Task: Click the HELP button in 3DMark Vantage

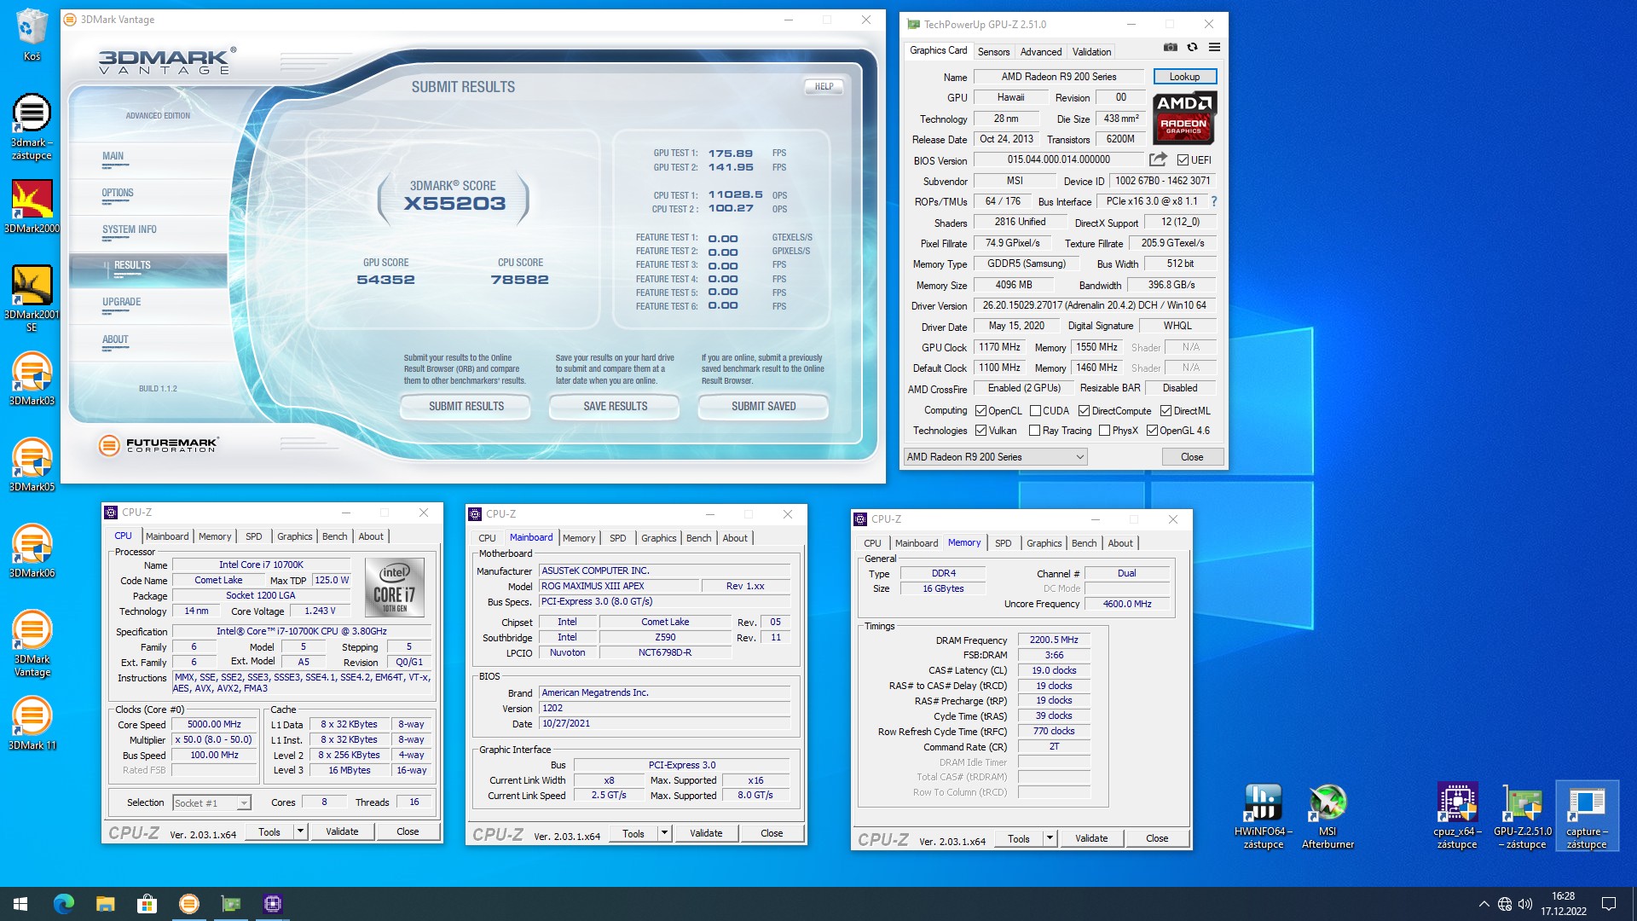Action: tap(824, 86)
